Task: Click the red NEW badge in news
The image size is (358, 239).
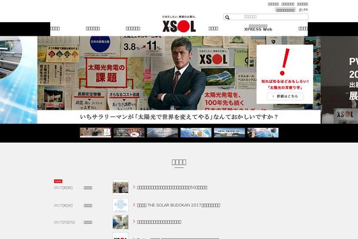Action: coord(58,181)
